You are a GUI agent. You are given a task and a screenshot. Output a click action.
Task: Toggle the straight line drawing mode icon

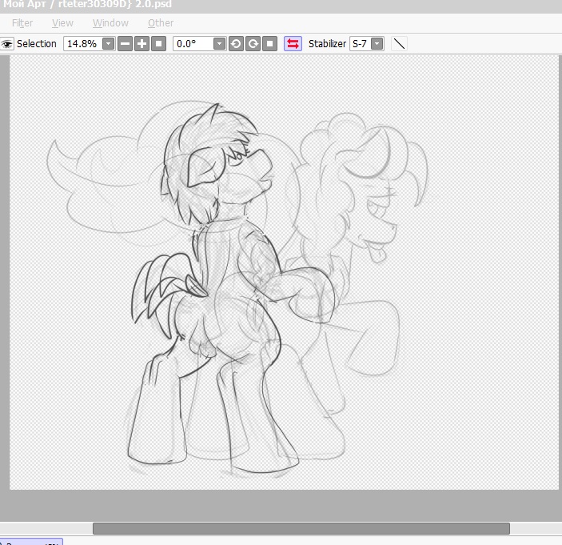(399, 44)
